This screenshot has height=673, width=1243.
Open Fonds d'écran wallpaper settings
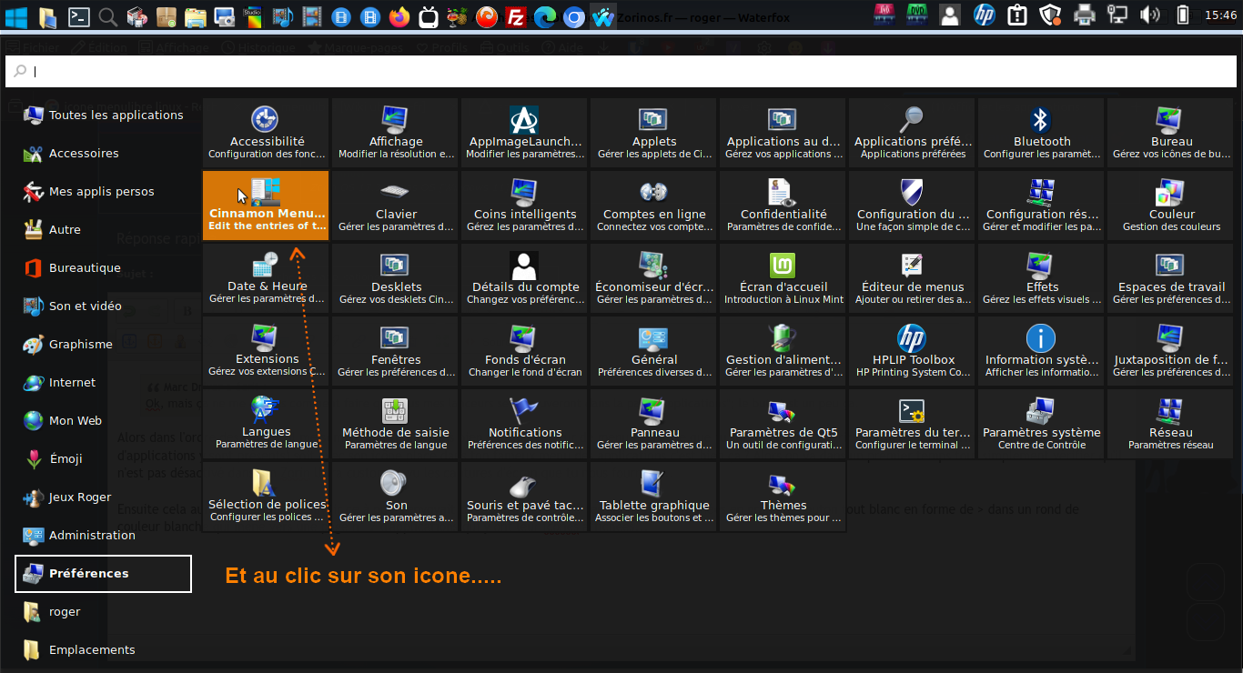[x=524, y=350]
